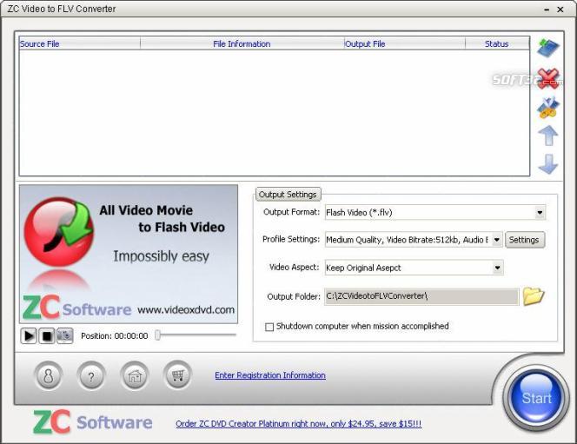Image resolution: width=577 pixels, height=444 pixels.
Task: Click the Add file icon
Action: [548, 48]
